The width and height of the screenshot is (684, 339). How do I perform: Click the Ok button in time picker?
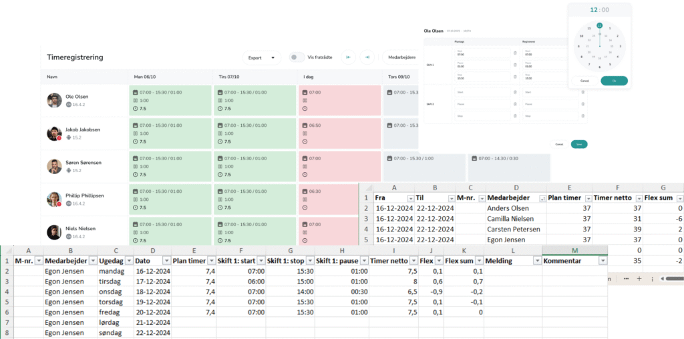click(x=613, y=81)
